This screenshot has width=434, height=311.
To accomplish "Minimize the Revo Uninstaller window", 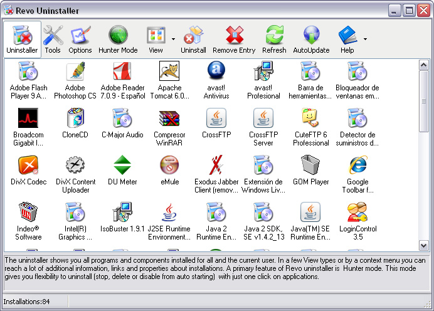I will pyautogui.click(x=394, y=11).
